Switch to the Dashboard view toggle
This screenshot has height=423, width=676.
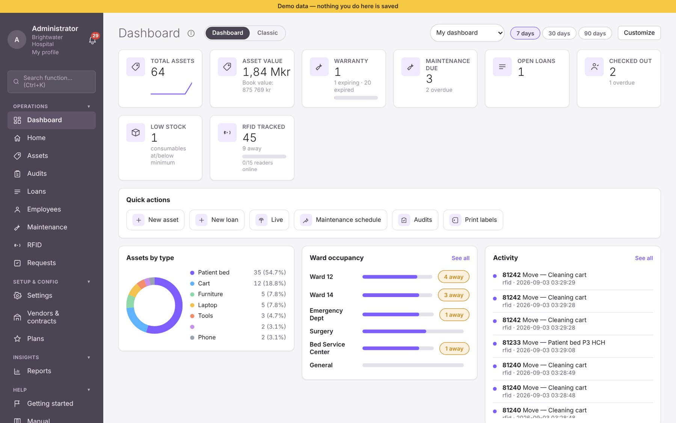click(x=227, y=33)
